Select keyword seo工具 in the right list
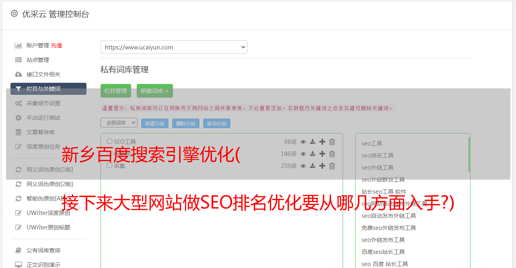The width and height of the screenshot is (516, 268). click(372, 143)
